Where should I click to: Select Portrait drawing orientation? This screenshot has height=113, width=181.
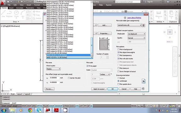pos(118,78)
